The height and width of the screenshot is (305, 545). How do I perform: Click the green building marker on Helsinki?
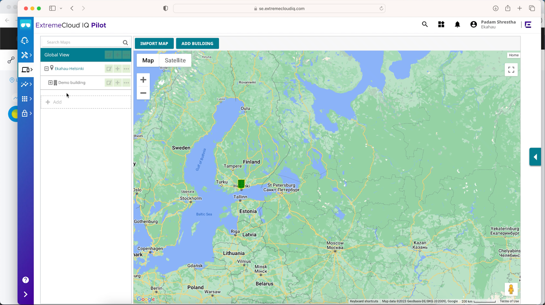tap(241, 184)
